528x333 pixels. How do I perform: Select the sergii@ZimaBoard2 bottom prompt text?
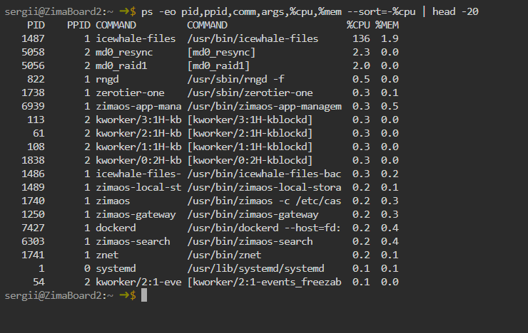pyautogui.click(x=54, y=296)
